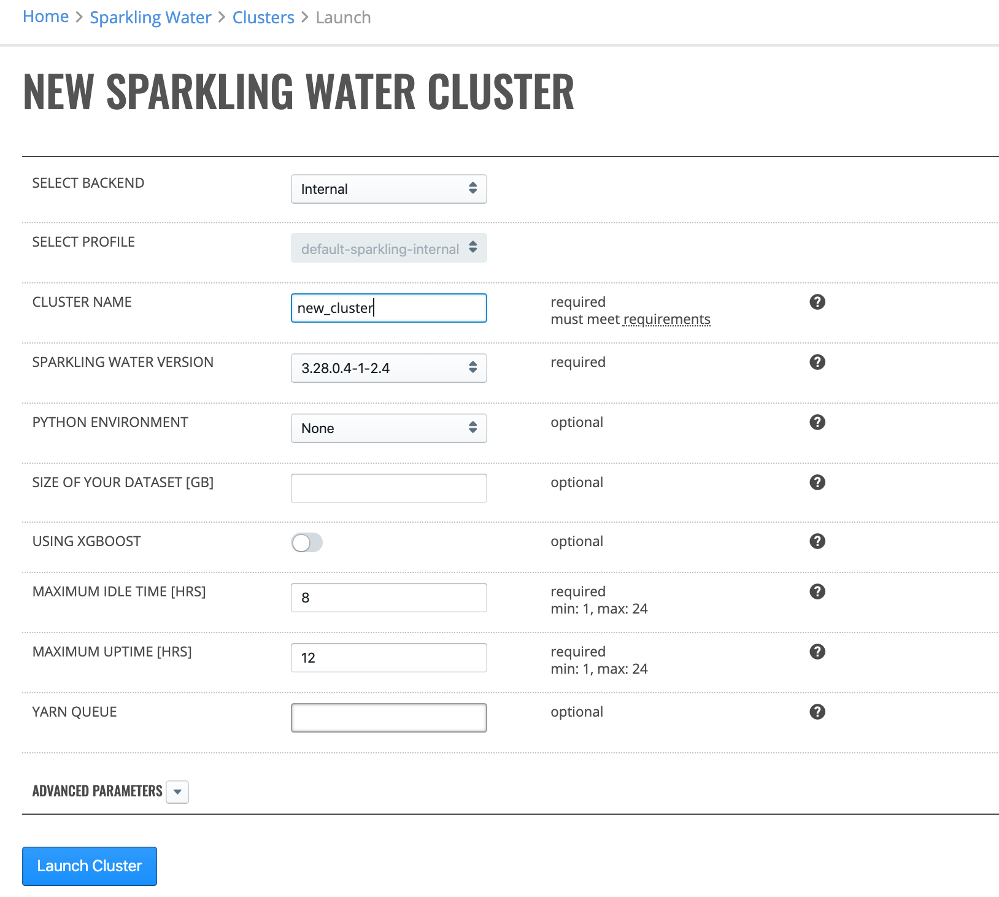Show help for Sparkling Water Version

coord(817,362)
